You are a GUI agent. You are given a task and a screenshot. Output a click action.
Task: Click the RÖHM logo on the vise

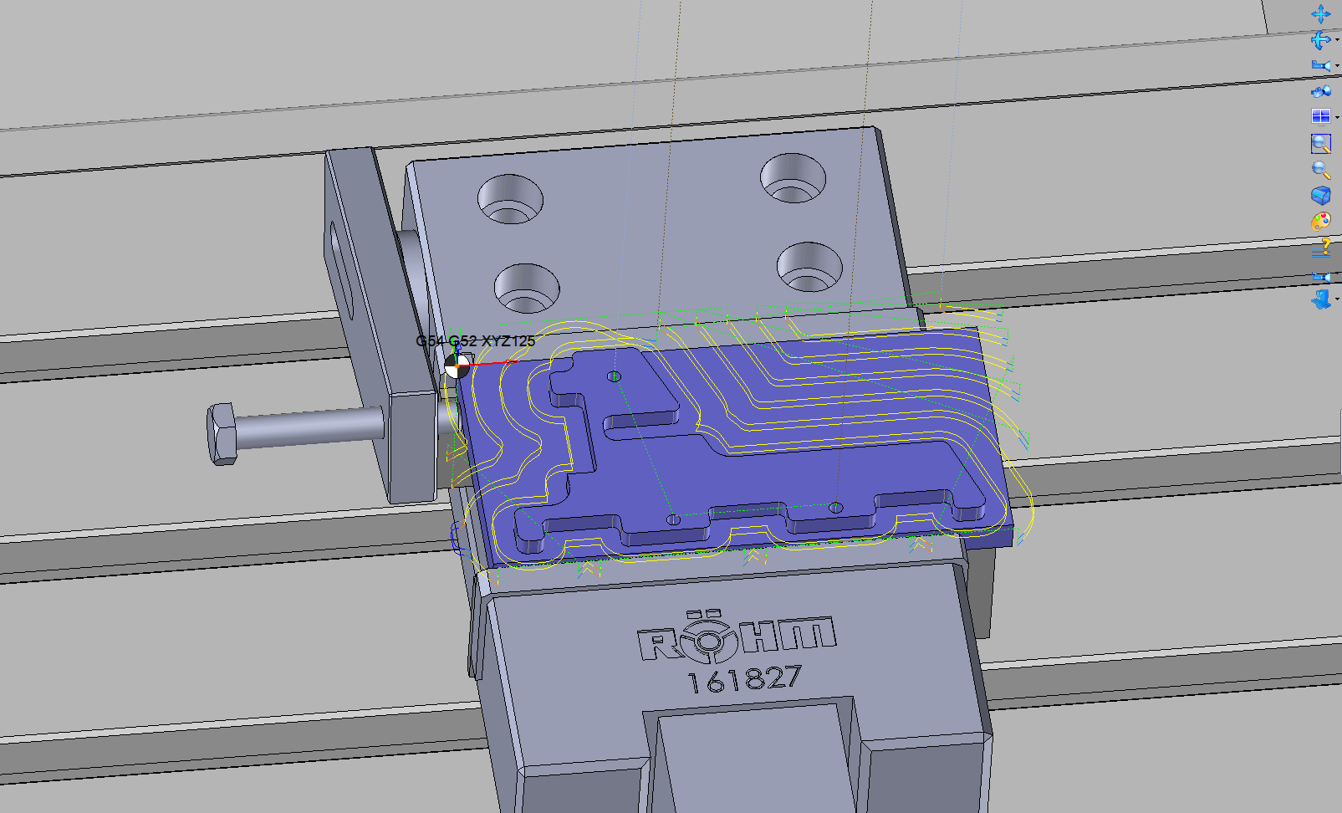737,641
